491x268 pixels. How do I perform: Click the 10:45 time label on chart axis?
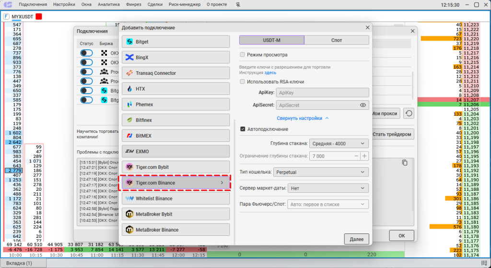pyautogui.click(x=77, y=255)
